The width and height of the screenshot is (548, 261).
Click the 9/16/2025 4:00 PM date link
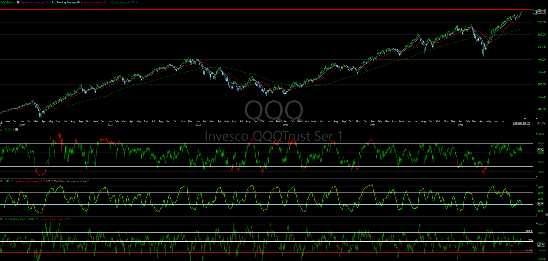click(x=521, y=123)
